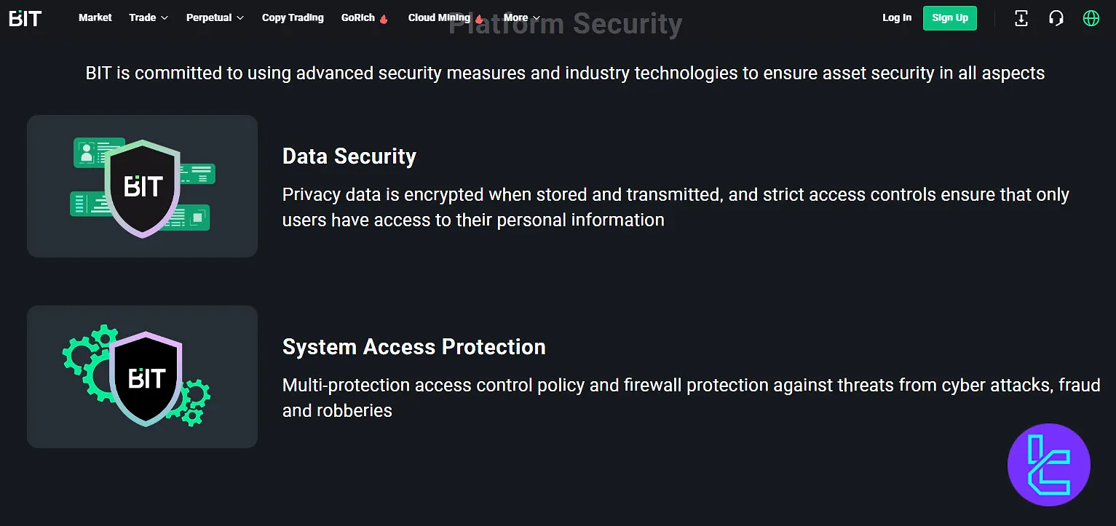The image size is (1116, 526).
Task: Select the Data Security shield illustration
Action: [x=142, y=186]
